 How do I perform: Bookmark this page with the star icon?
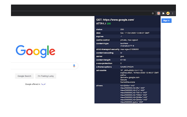pos(153,13)
